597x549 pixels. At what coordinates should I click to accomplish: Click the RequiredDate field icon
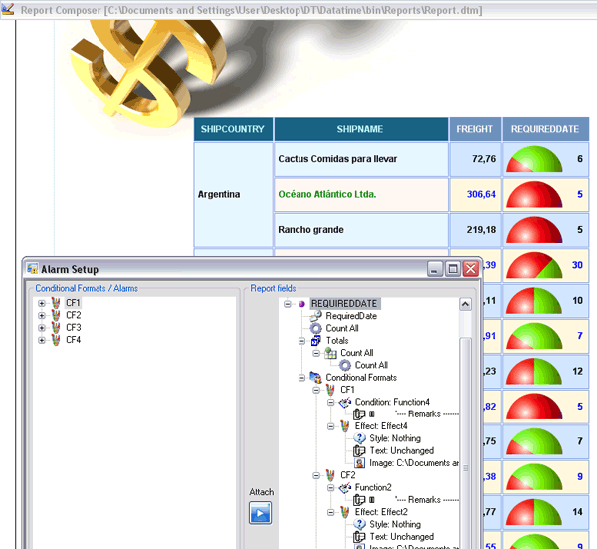coord(316,316)
